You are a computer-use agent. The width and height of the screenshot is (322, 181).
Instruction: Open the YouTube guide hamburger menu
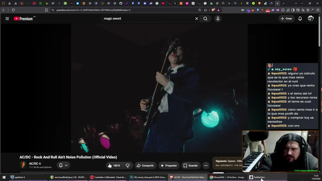pos(7,19)
